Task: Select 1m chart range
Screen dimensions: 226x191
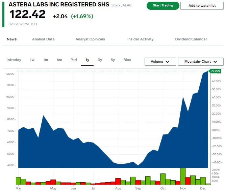Action: coord(45,60)
